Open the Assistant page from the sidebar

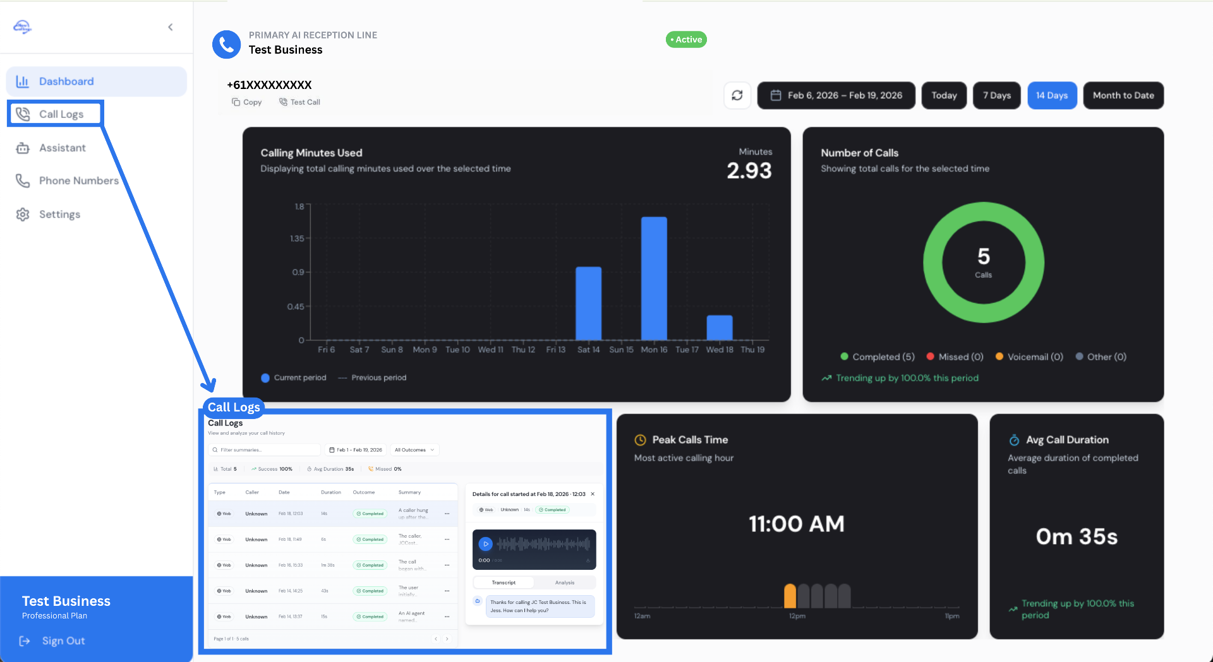(x=62, y=148)
